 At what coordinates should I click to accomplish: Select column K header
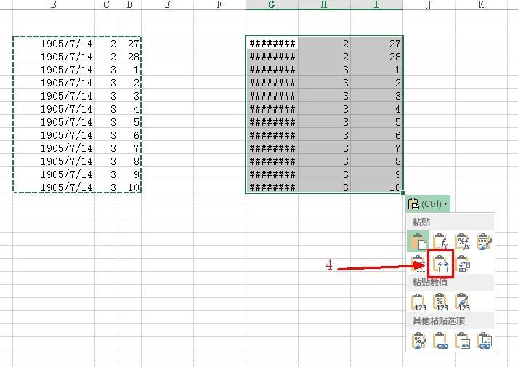(481, 5)
